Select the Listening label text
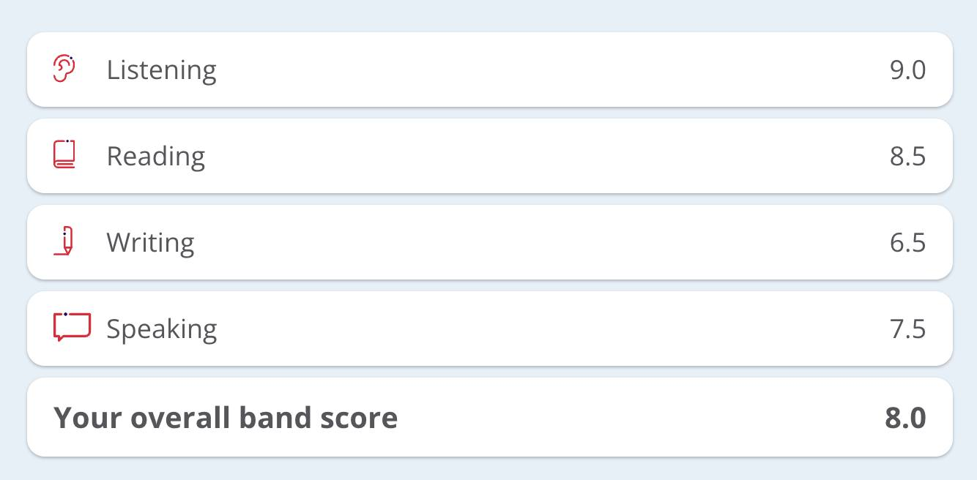 click(161, 70)
